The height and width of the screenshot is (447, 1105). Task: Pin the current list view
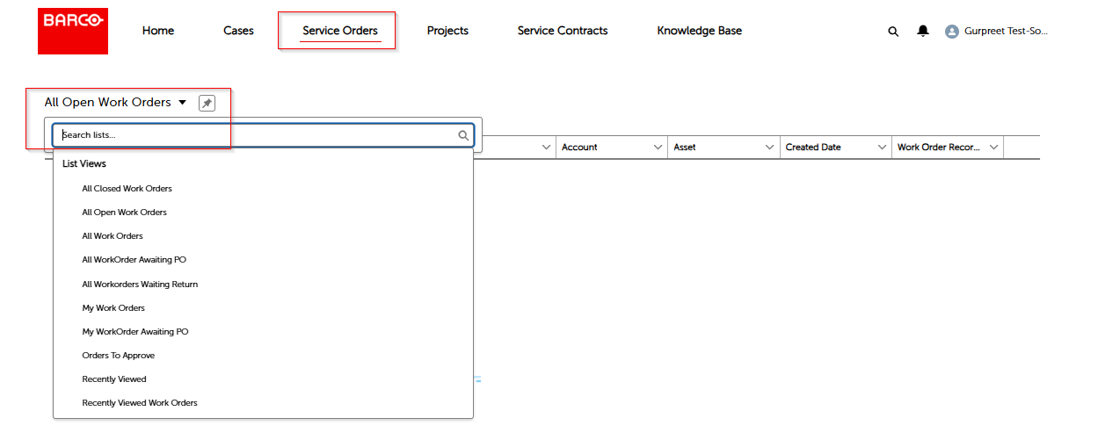coord(207,104)
